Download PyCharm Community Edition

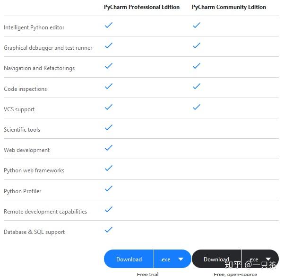[x=216, y=259]
